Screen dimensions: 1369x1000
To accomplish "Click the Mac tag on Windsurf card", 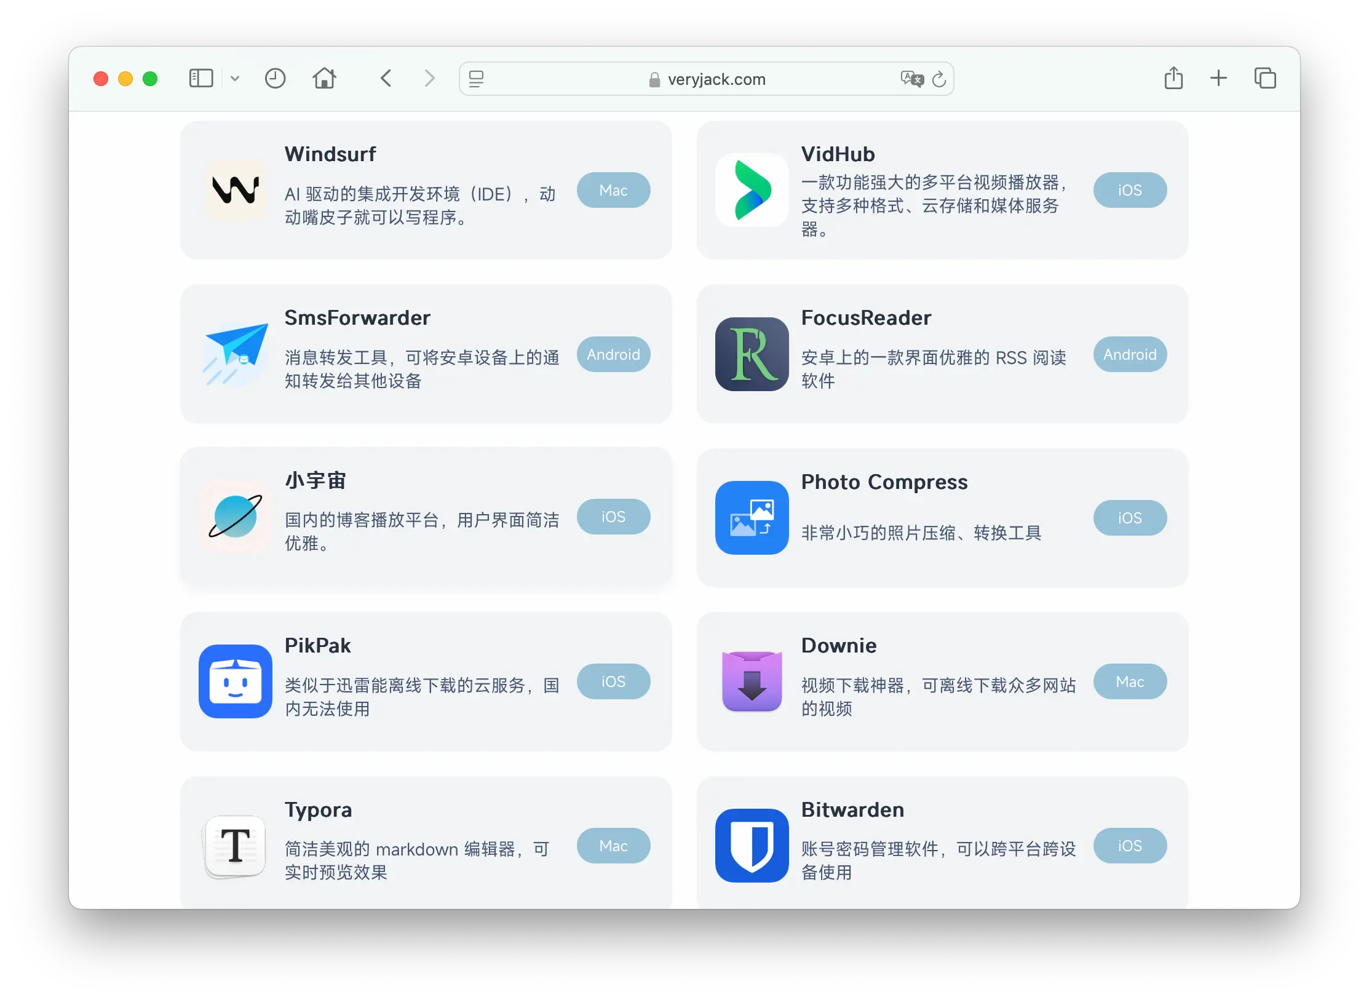I will click(x=613, y=190).
